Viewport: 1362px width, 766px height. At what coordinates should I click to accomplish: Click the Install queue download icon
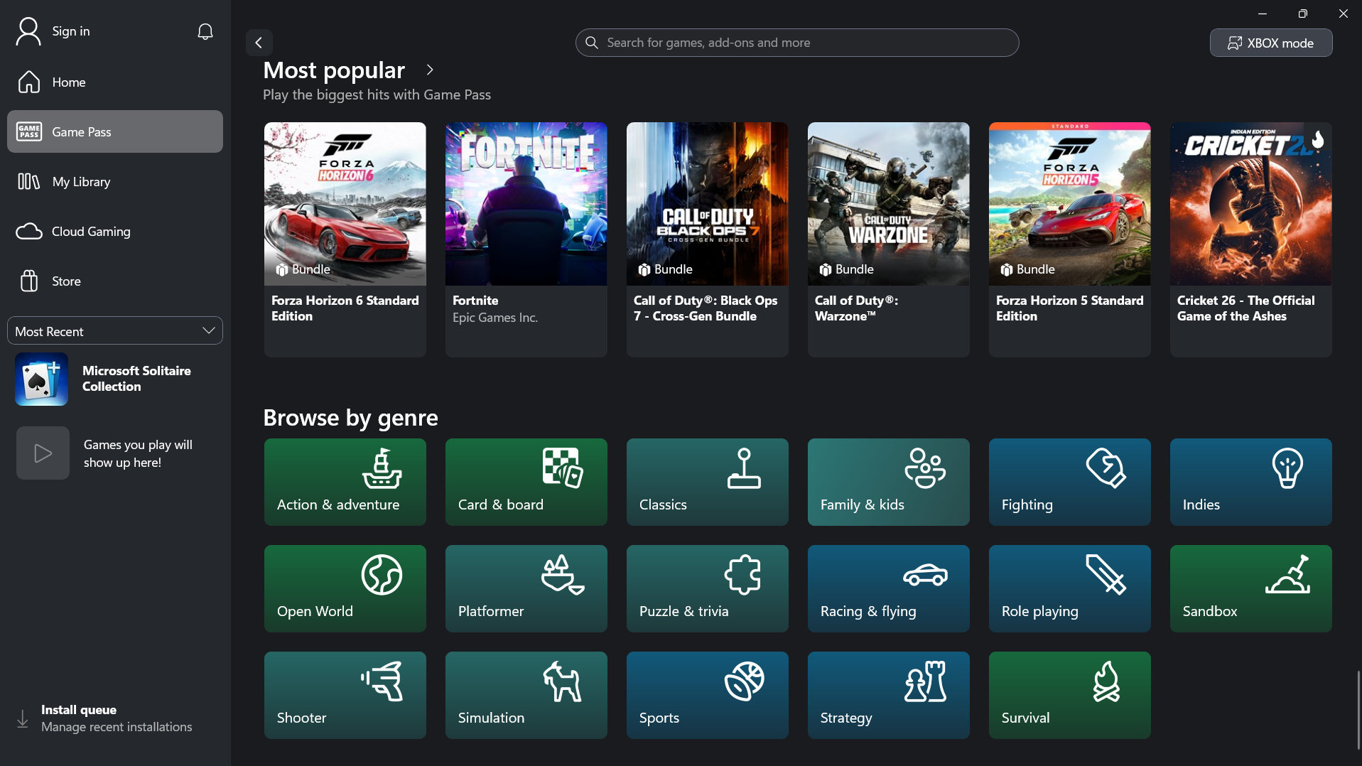click(x=23, y=718)
